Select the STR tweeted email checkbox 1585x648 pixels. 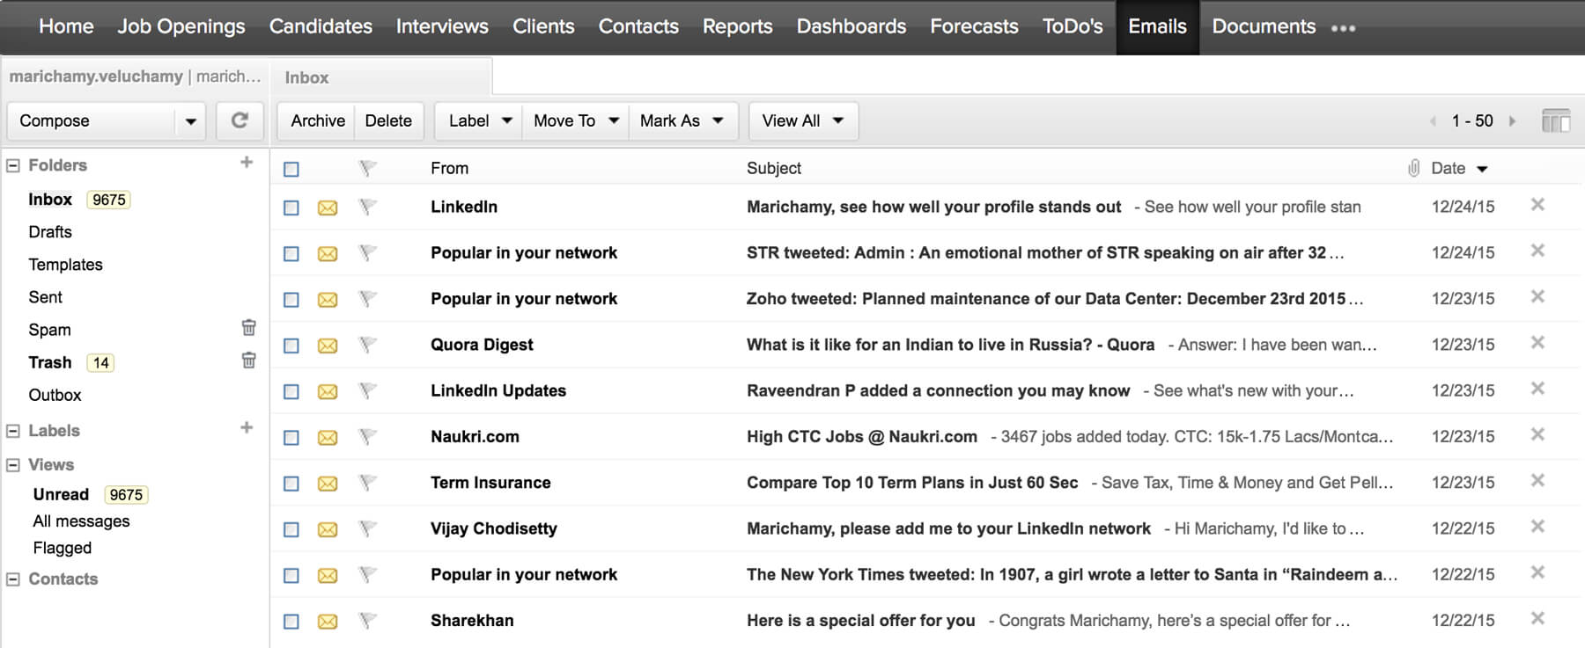point(291,253)
